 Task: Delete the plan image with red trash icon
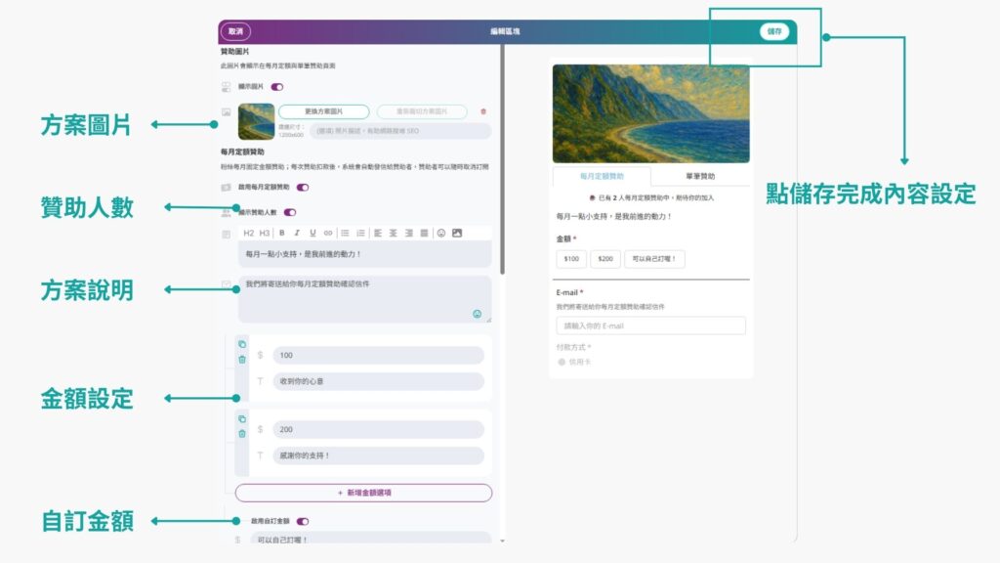coord(482,112)
